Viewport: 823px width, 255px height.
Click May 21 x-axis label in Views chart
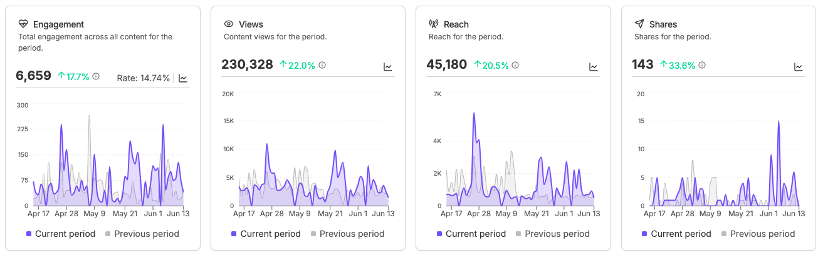point(330,213)
